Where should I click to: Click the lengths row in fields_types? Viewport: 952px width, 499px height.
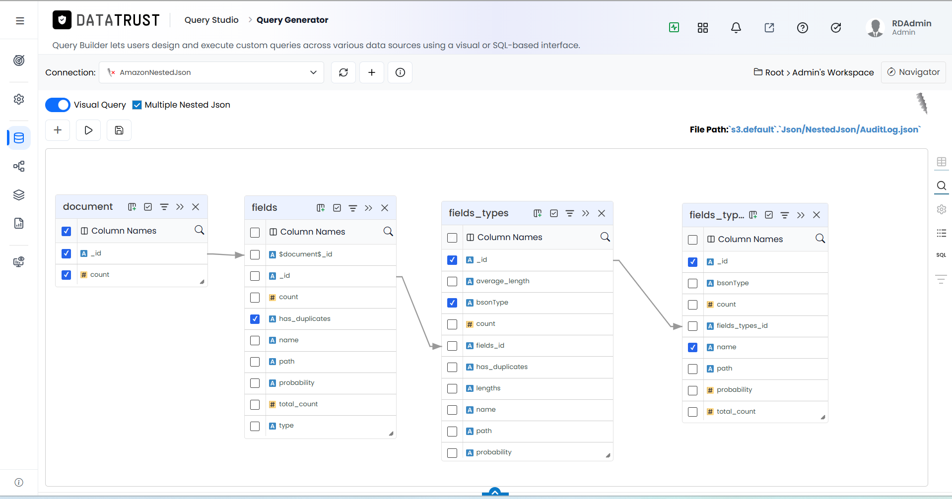click(x=527, y=388)
